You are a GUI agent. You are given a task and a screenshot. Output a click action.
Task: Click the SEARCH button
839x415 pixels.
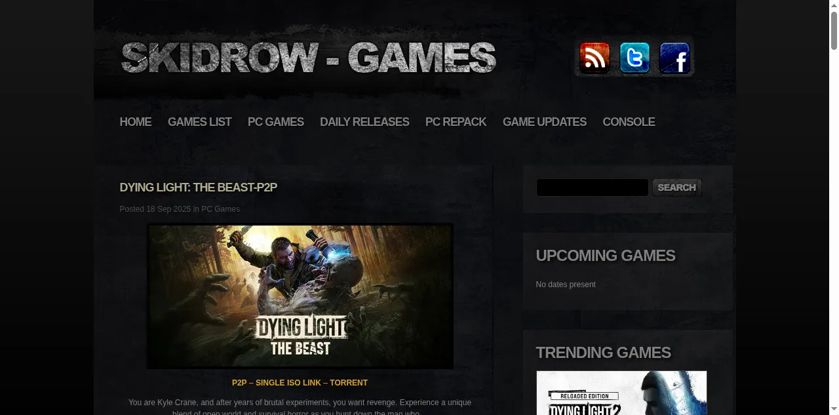pyautogui.click(x=676, y=188)
